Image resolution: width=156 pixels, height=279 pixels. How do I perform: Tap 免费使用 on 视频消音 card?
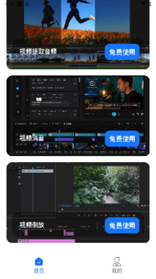click(x=122, y=139)
